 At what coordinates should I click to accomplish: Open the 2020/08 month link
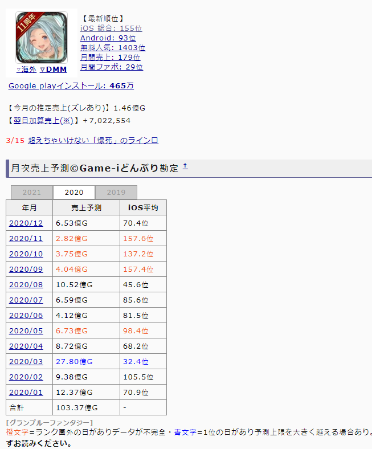pyautogui.click(x=26, y=285)
